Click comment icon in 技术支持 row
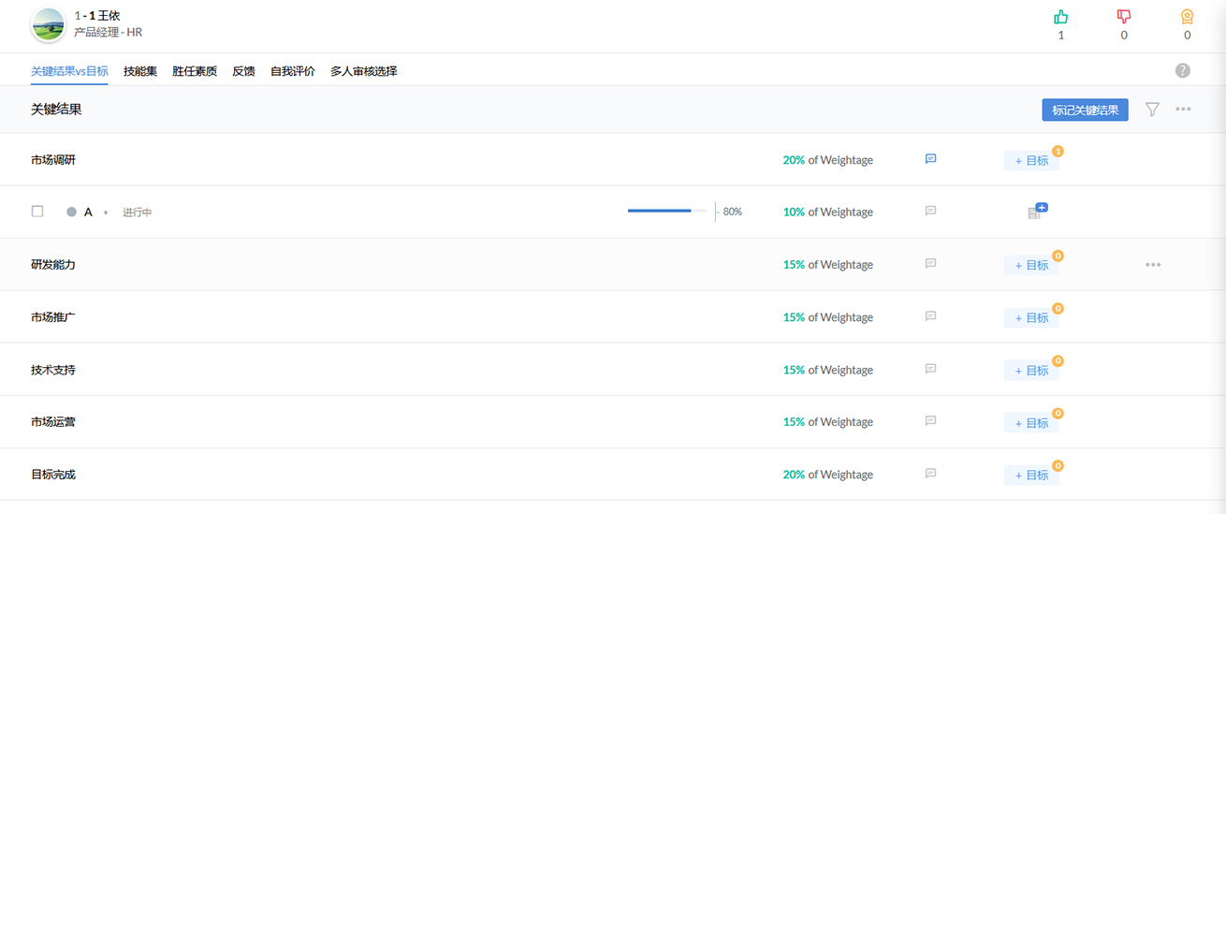Image resolution: width=1226 pixels, height=952 pixels. (x=930, y=369)
